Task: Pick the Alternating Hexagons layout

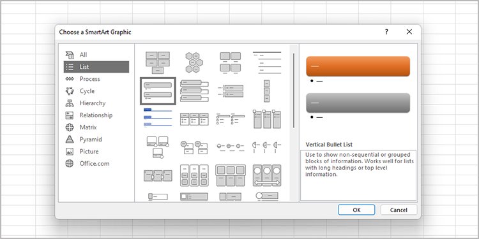Action: tap(194, 62)
